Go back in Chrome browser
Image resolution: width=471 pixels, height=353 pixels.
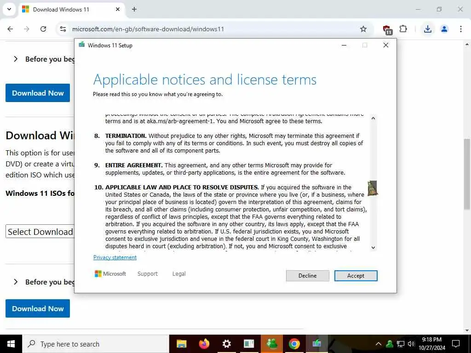point(10,29)
